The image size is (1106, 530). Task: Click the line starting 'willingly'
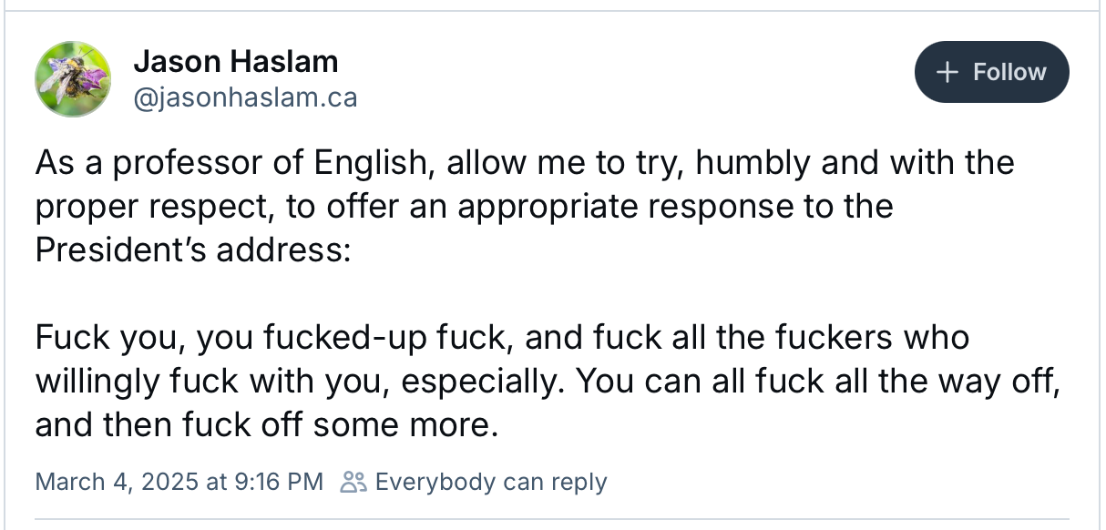pyautogui.click(x=548, y=382)
